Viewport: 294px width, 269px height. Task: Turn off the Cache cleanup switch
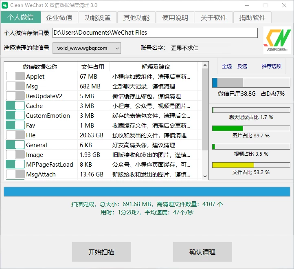(15, 106)
